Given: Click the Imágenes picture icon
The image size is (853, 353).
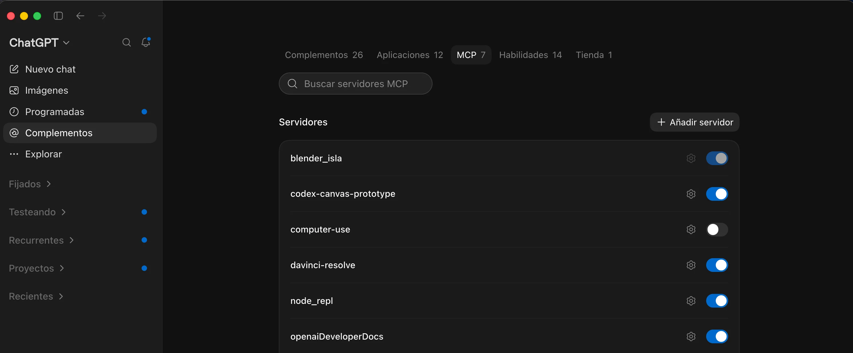Looking at the screenshot, I should (x=14, y=91).
